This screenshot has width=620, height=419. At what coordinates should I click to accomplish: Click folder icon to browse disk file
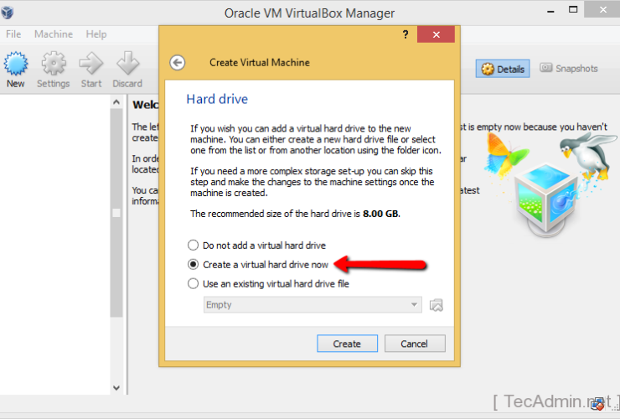click(436, 305)
